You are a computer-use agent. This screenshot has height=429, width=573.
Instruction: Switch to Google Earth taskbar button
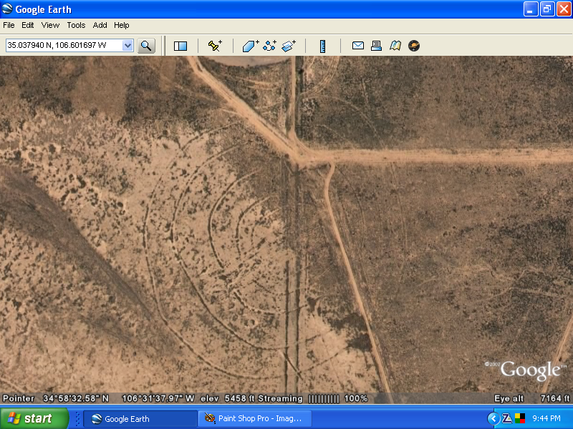[140, 419]
